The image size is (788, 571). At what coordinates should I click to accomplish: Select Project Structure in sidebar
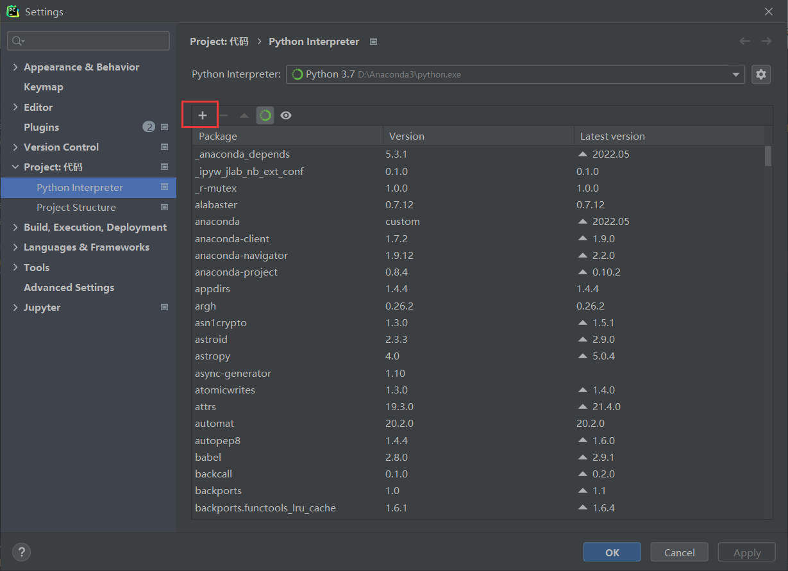click(x=76, y=207)
